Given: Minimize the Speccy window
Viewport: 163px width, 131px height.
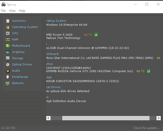Looking at the screenshot, I should click(x=135, y=4).
